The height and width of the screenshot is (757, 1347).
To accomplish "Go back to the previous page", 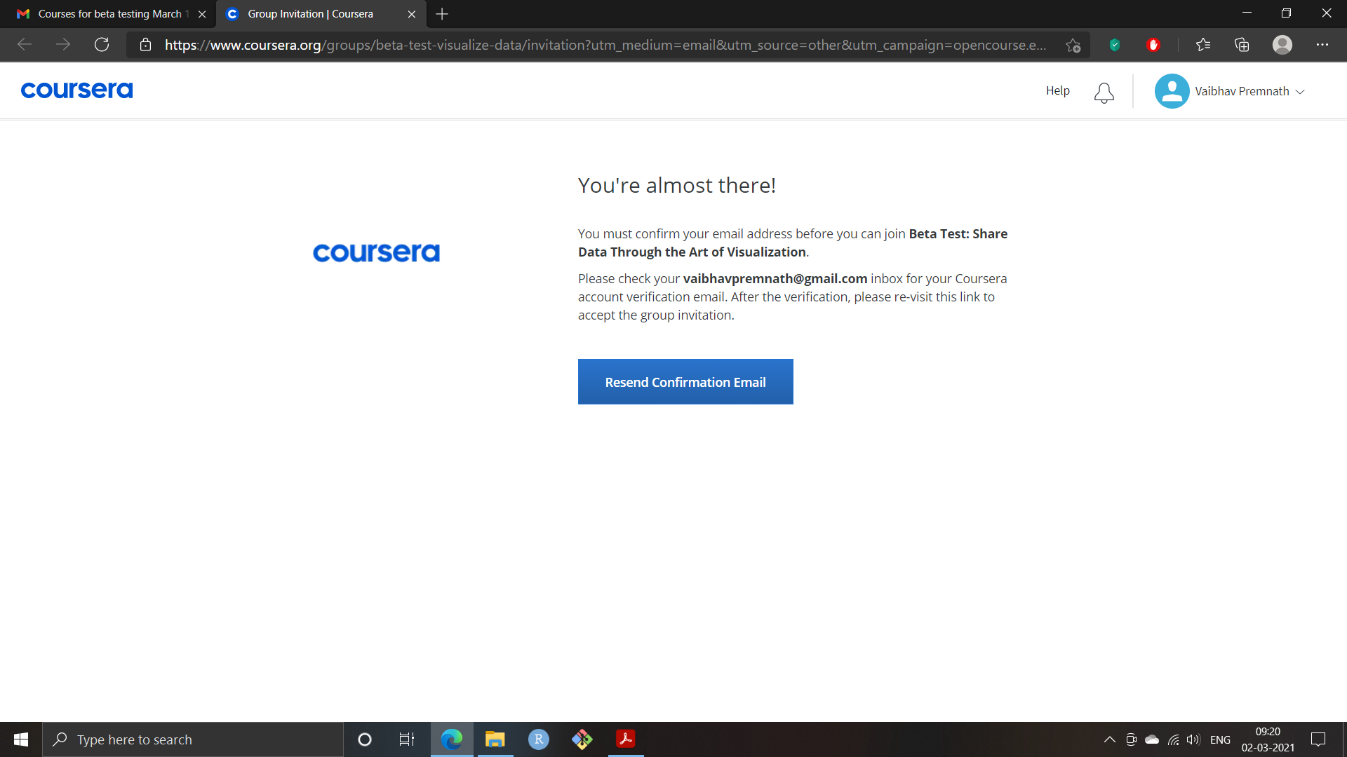I will 25,45.
